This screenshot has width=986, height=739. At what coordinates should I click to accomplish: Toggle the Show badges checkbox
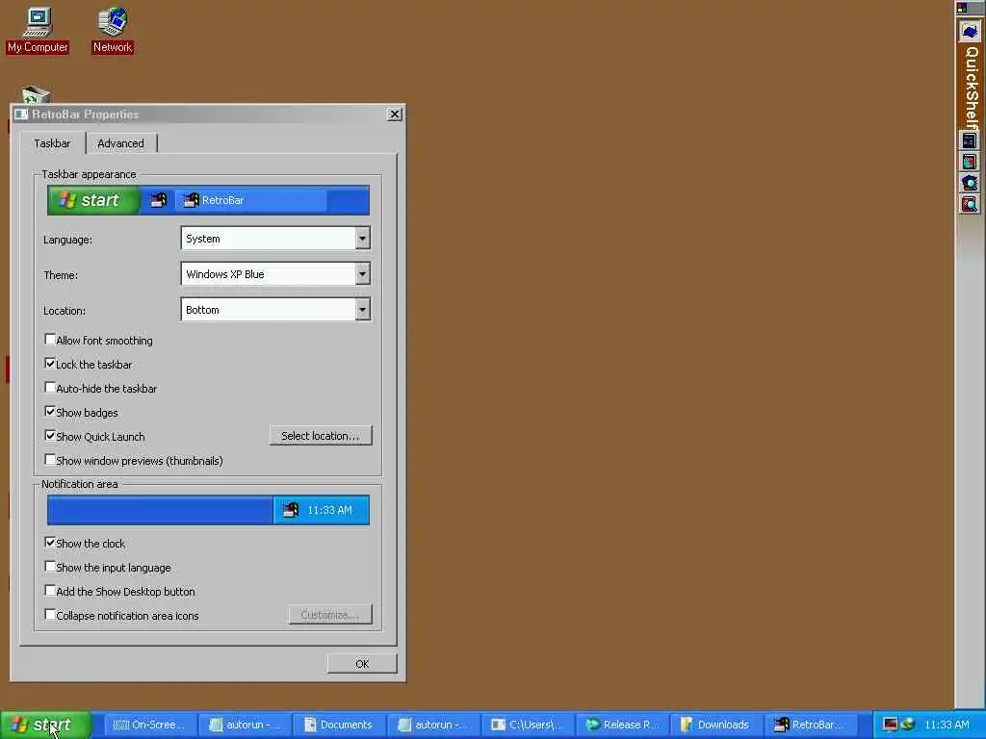tap(50, 412)
